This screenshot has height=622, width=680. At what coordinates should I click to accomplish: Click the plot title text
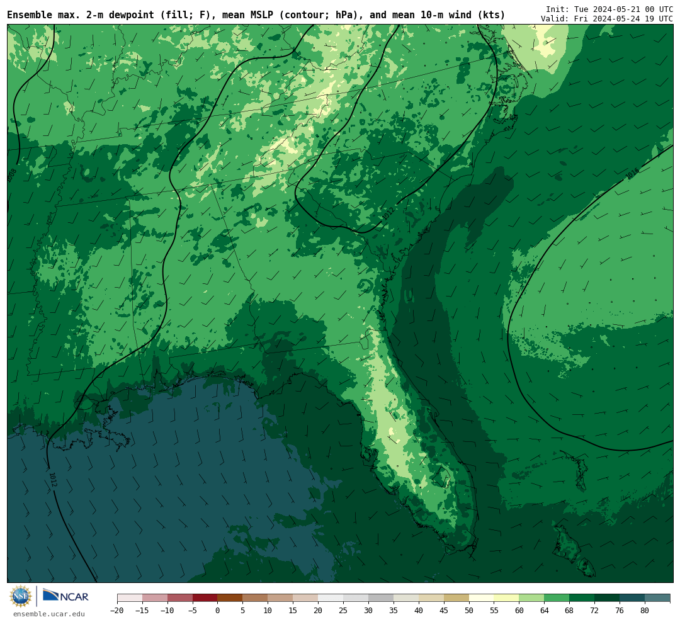point(256,15)
